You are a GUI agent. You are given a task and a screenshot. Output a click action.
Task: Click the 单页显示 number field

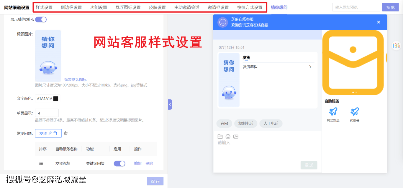pos(47,113)
